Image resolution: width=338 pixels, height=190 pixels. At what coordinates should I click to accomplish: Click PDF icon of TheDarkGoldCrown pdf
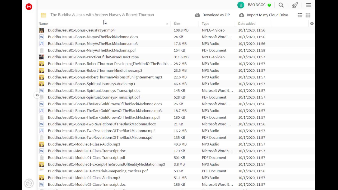41,117
